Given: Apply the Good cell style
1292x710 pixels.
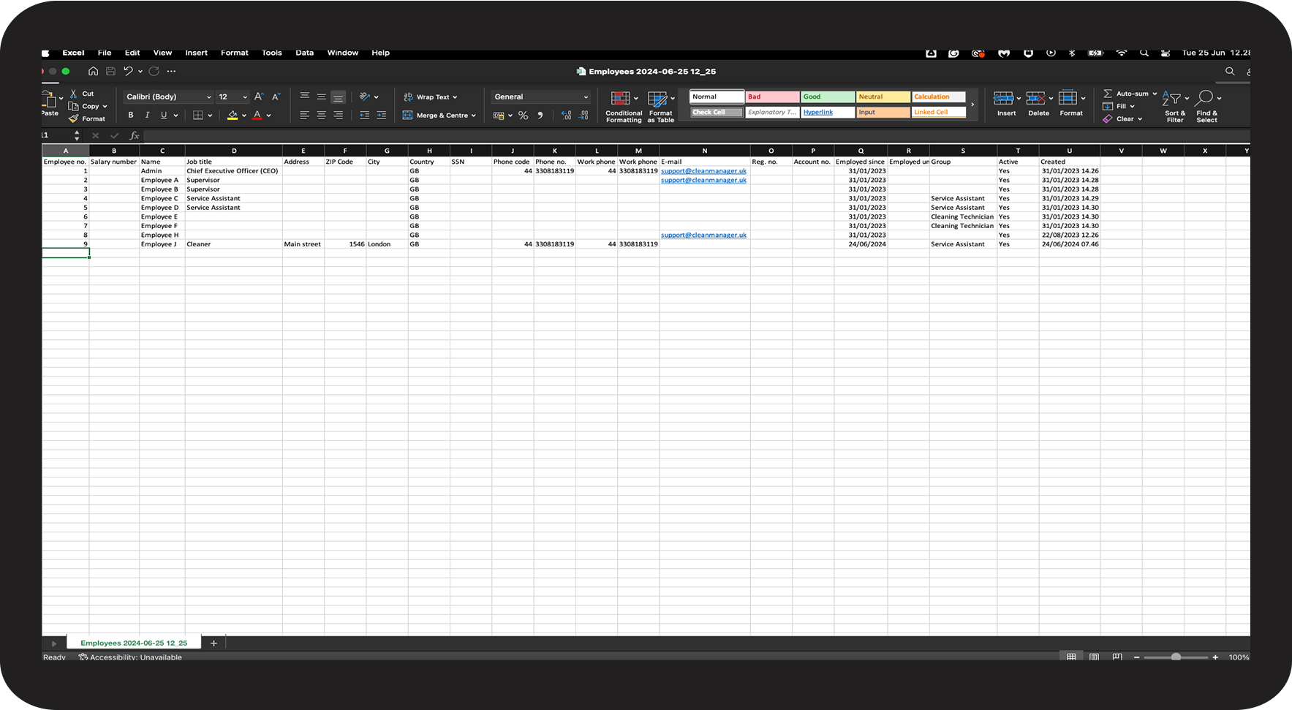Looking at the screenshot, I should coord(827,97).
